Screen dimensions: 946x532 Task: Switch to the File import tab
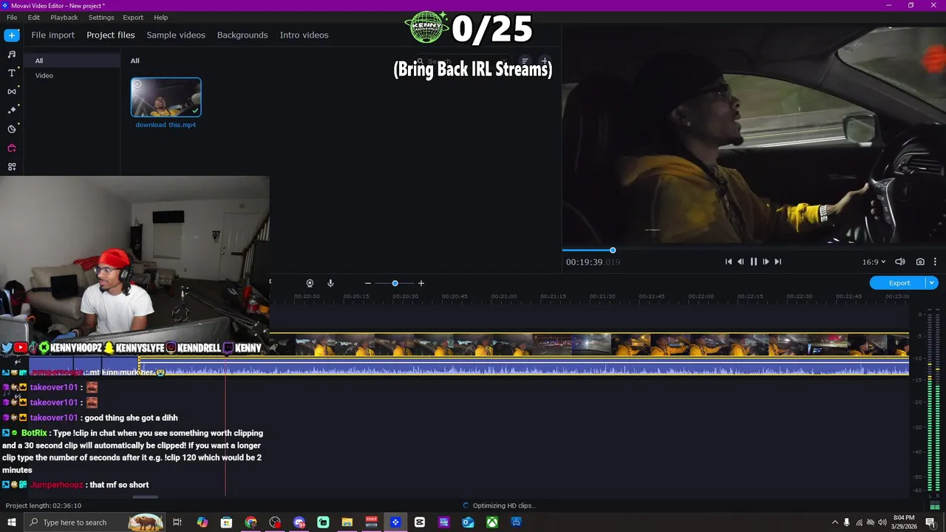point(52,35)
